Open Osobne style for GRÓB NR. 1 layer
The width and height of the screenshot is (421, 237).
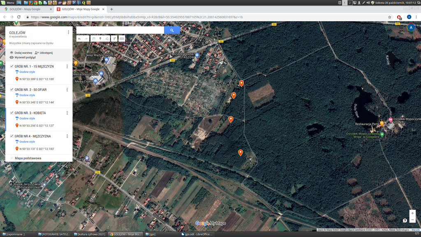tap(27, 72)
